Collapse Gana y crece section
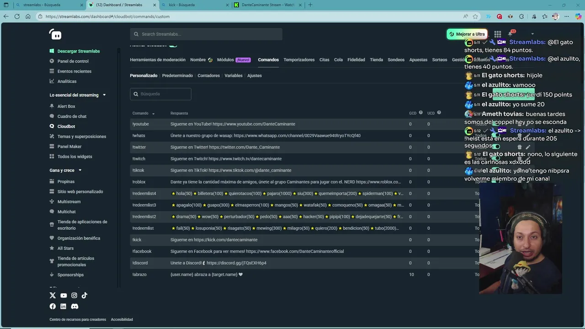This screenshot has width=585, height=329. click(x=80, y=170)
